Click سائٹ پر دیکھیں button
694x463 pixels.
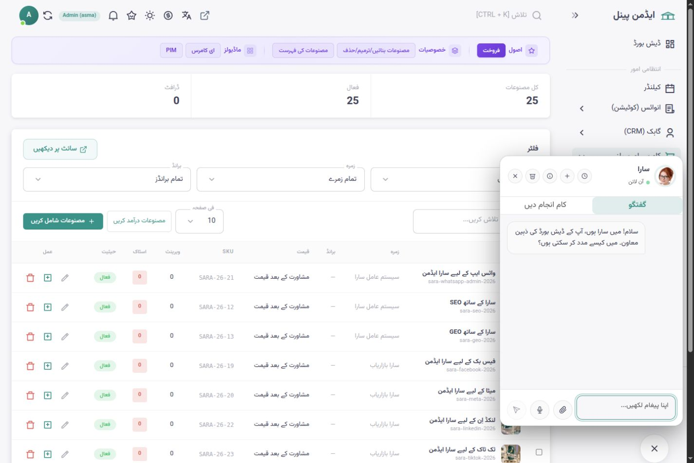(x=60, y=149)
